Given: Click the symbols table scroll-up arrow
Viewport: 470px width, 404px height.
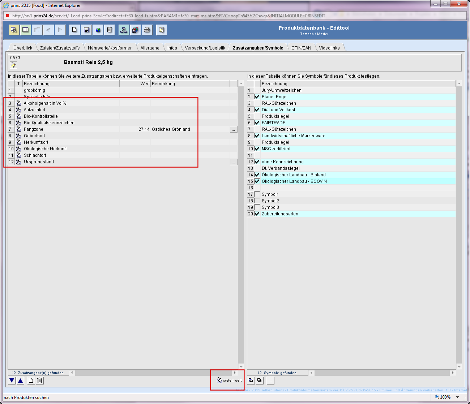Looking at the screenshot, I should click(459, 83).
